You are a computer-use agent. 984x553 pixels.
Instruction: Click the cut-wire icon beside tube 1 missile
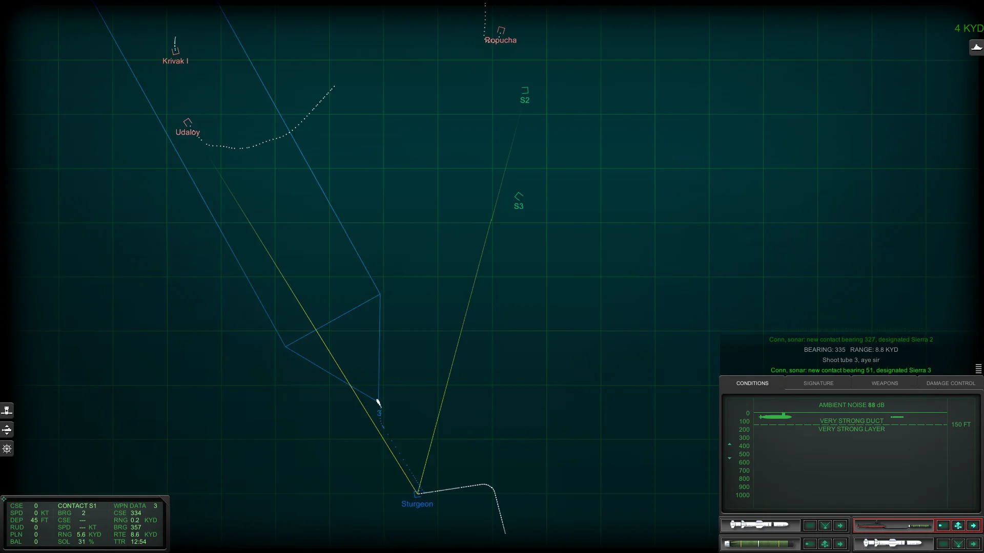coord(826,525)
